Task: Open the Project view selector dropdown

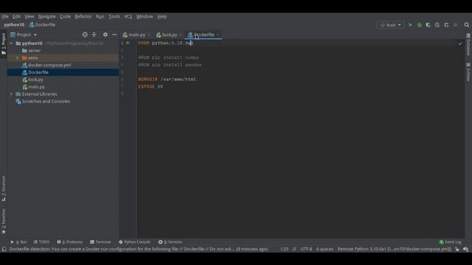Action: (x=24, y=35)
